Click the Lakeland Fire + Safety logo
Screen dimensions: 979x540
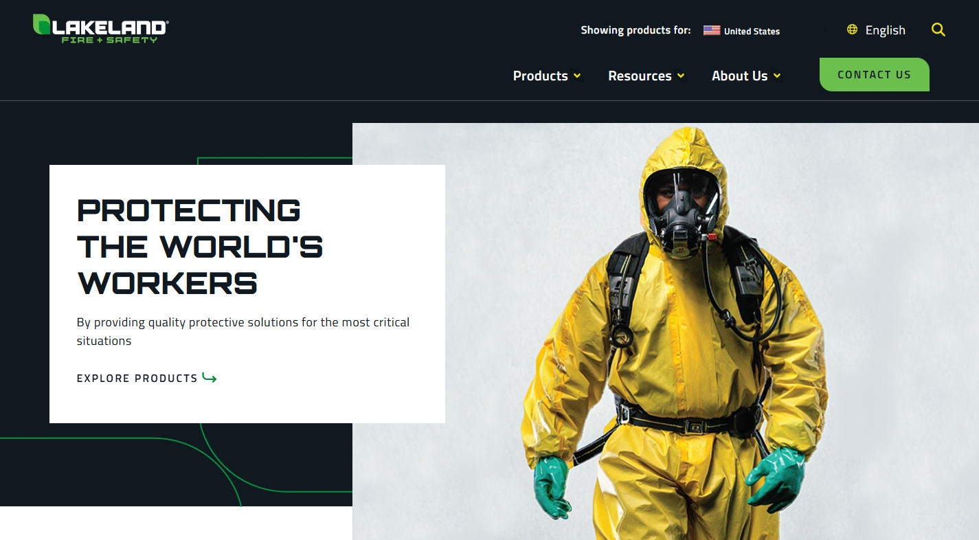(98, 29)
